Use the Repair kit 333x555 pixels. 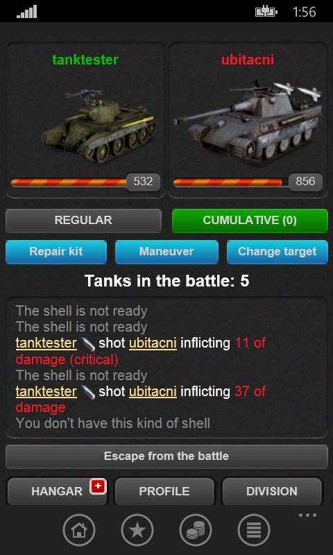click(x=56, y=252)
